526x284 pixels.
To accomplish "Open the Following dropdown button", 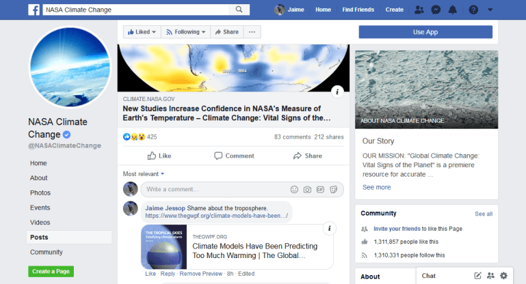I will point(185,32).
